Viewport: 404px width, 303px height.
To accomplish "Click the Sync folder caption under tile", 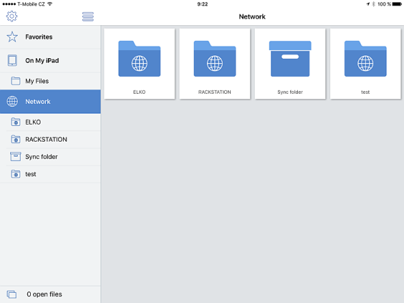I will (290, 92).
